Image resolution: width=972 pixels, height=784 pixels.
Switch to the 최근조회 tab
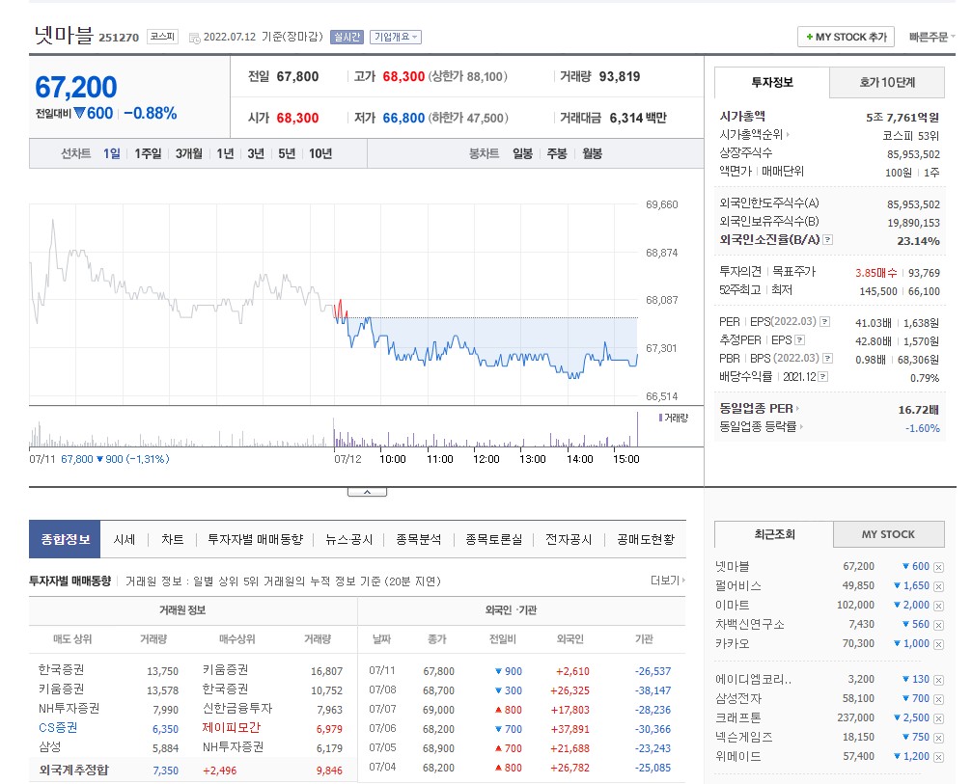pyautogui.click(x=774, y=534)
